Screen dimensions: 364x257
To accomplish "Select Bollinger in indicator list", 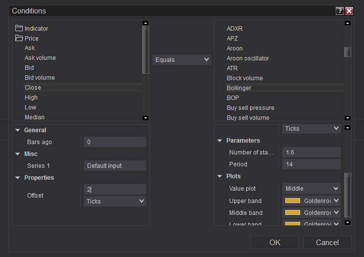I will click(x=239, y=88).
